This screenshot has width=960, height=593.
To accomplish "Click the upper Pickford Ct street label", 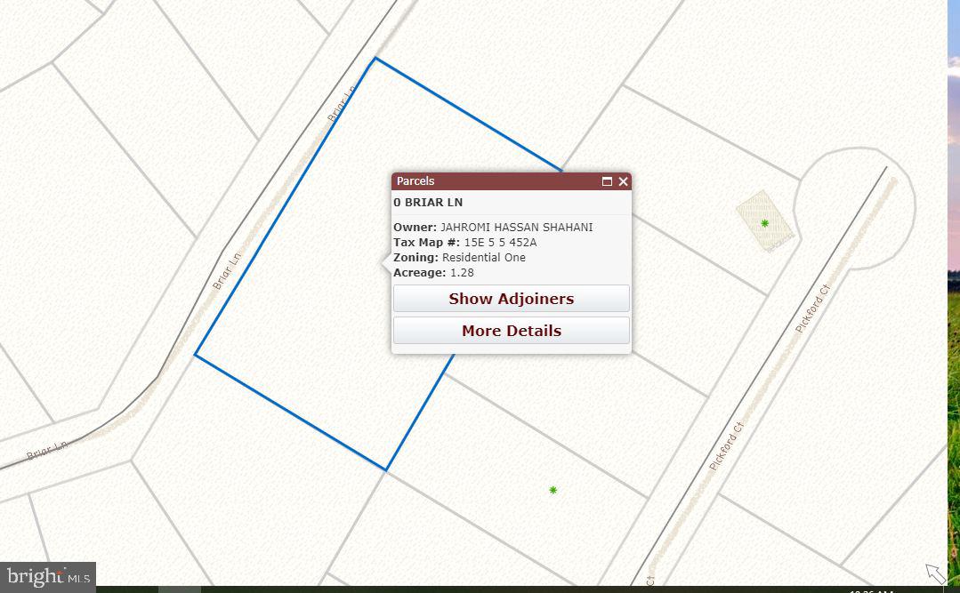I will tap(812, 308).
